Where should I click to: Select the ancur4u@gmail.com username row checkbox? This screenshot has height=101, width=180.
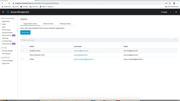[22, 51]
